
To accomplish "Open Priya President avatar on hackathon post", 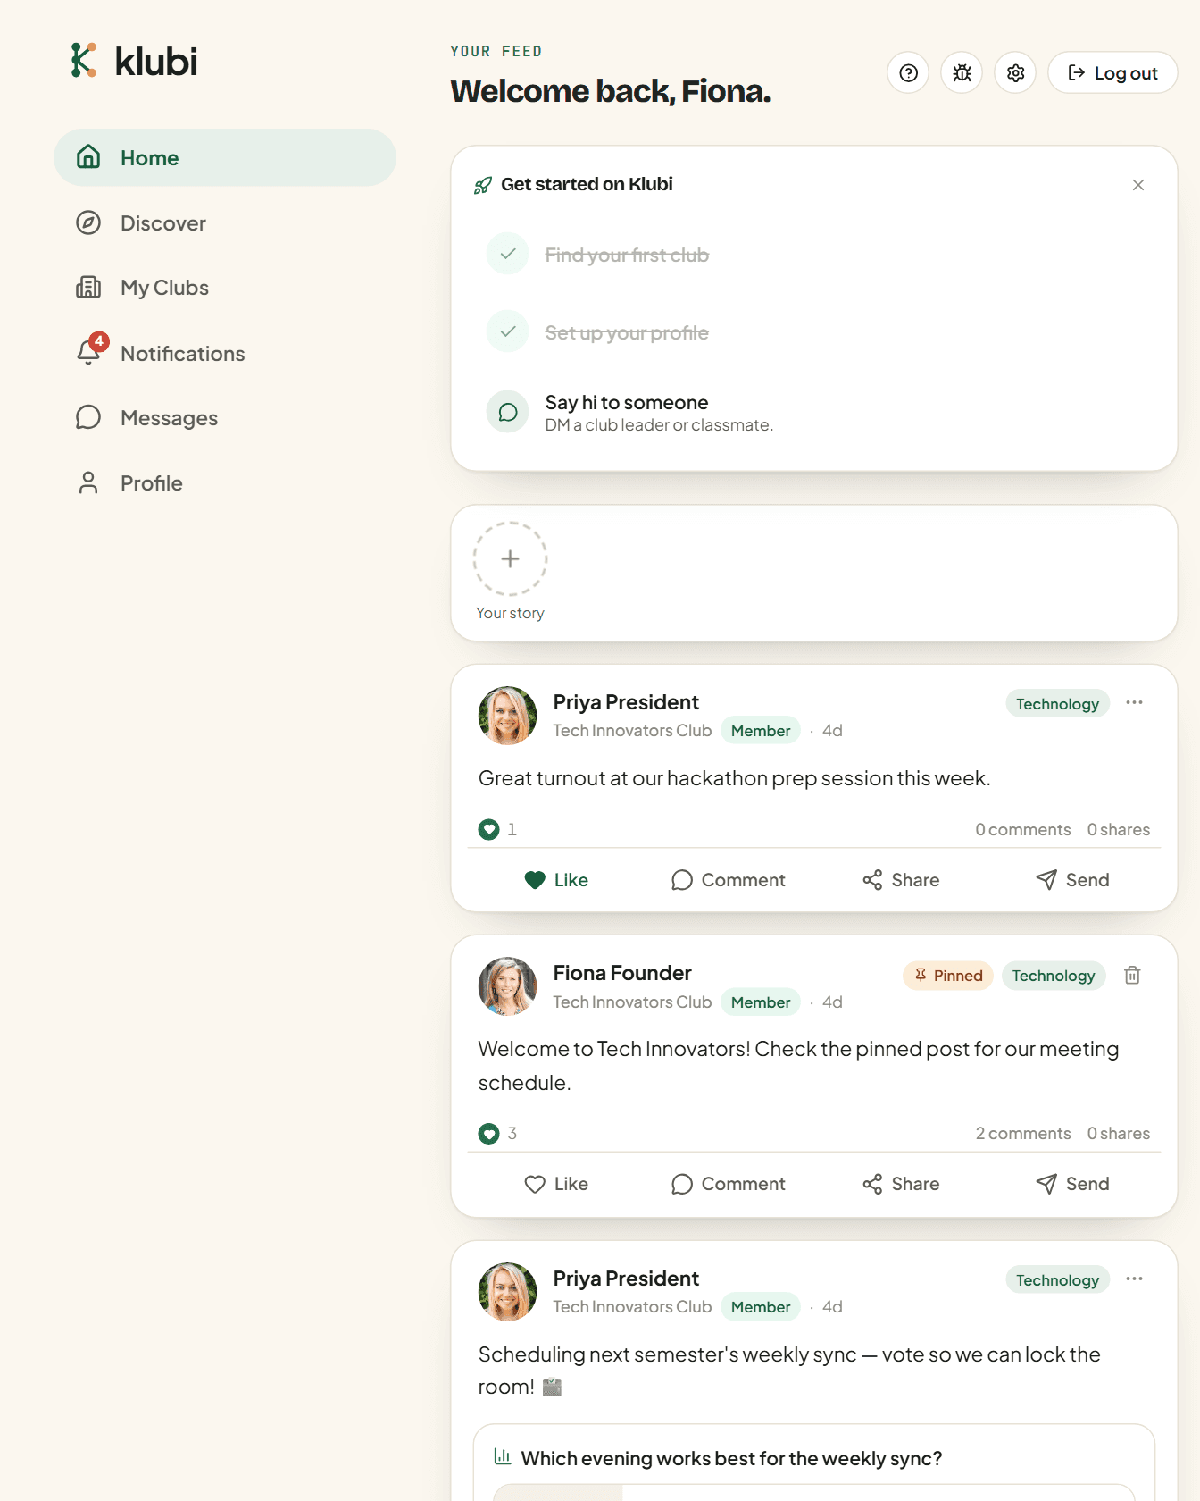I will 507,716.
